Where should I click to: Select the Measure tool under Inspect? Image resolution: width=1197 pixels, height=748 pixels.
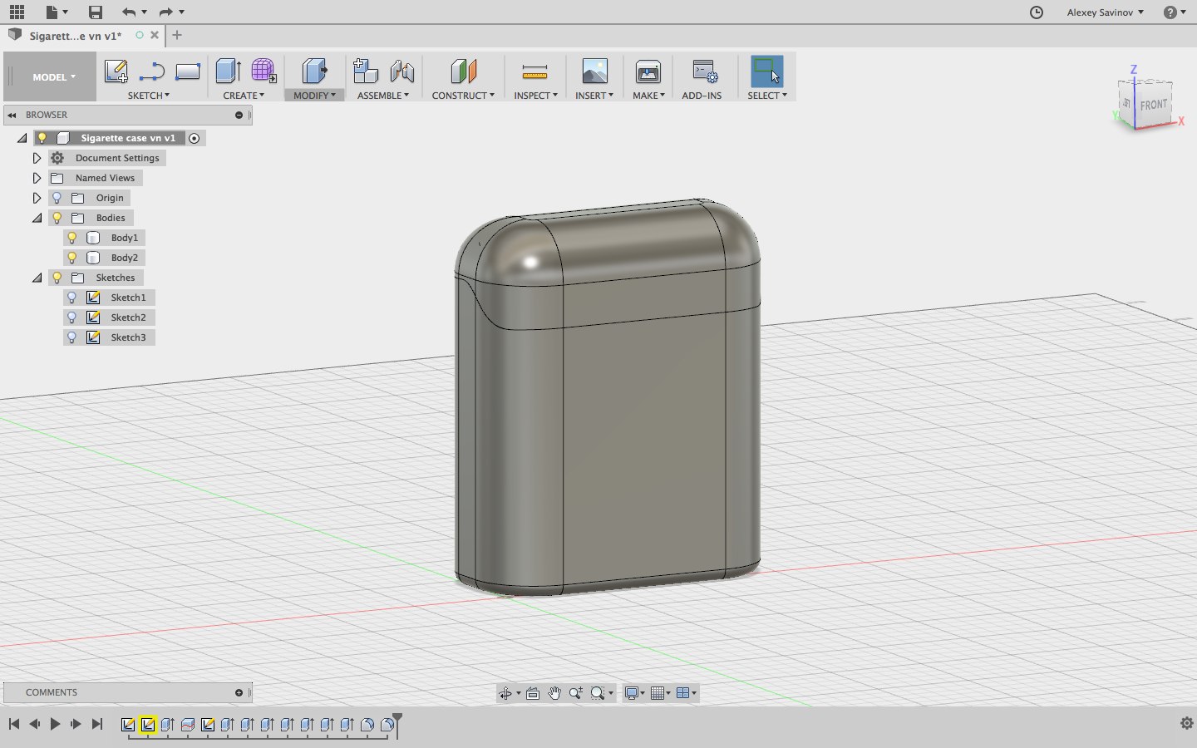click(x=534, y=71)
